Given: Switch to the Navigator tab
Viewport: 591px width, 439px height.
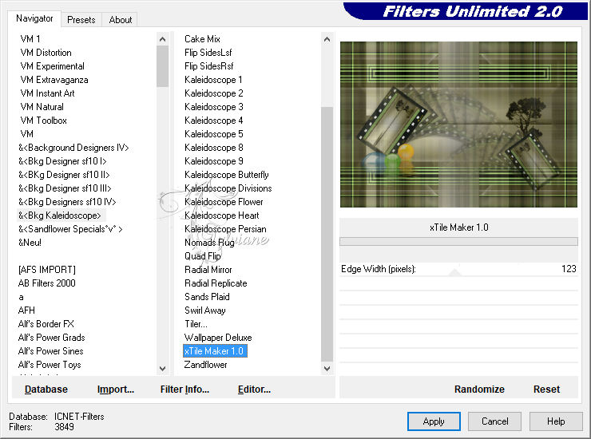Looking at the screenshot, I should (x=34, y=18).
